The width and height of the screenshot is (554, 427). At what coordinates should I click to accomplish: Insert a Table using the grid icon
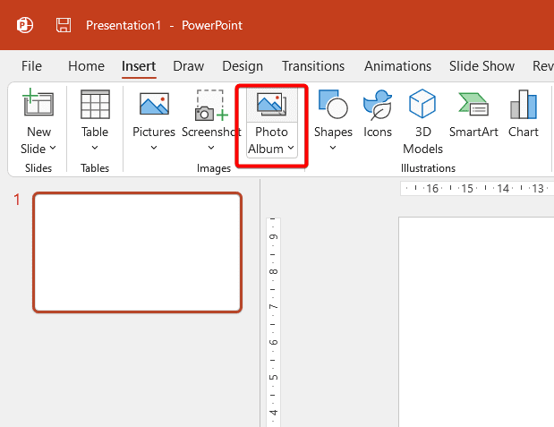point(95,105)
